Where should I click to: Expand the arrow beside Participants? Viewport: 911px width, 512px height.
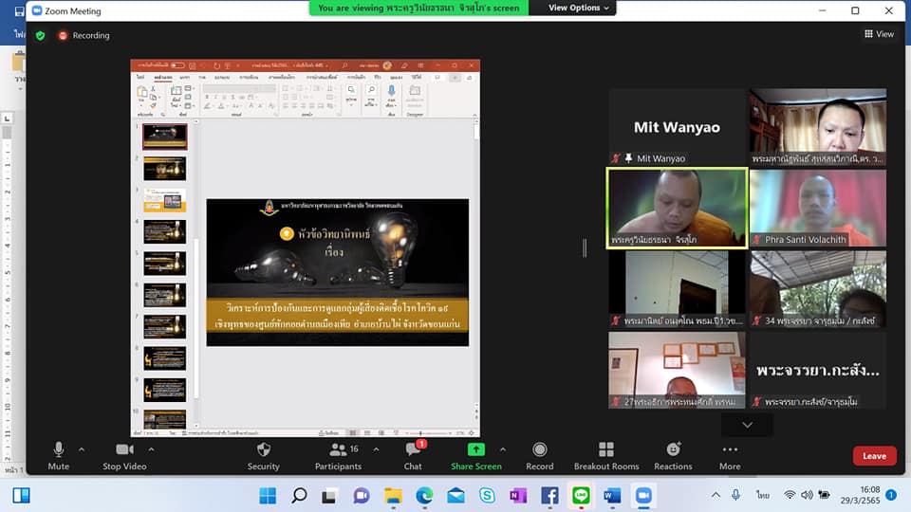click(376, 449)
